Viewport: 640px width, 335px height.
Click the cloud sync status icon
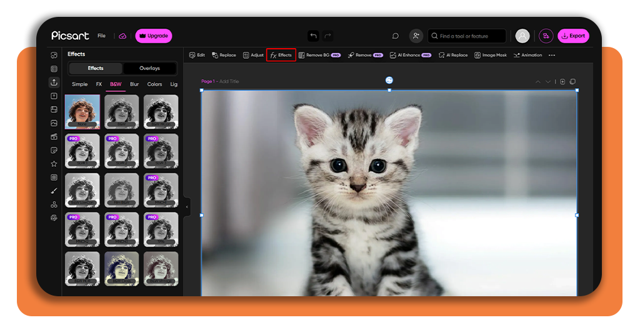(122, 36)
